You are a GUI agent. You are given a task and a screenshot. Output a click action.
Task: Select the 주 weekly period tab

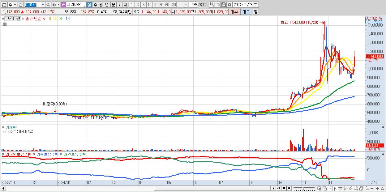[x=95, y=5]
